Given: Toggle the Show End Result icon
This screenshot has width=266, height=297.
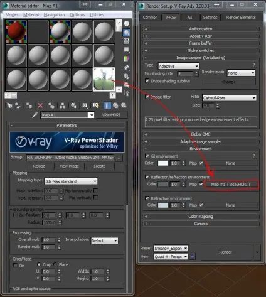Looking at the screenshot, I should [x=107, y=105].
